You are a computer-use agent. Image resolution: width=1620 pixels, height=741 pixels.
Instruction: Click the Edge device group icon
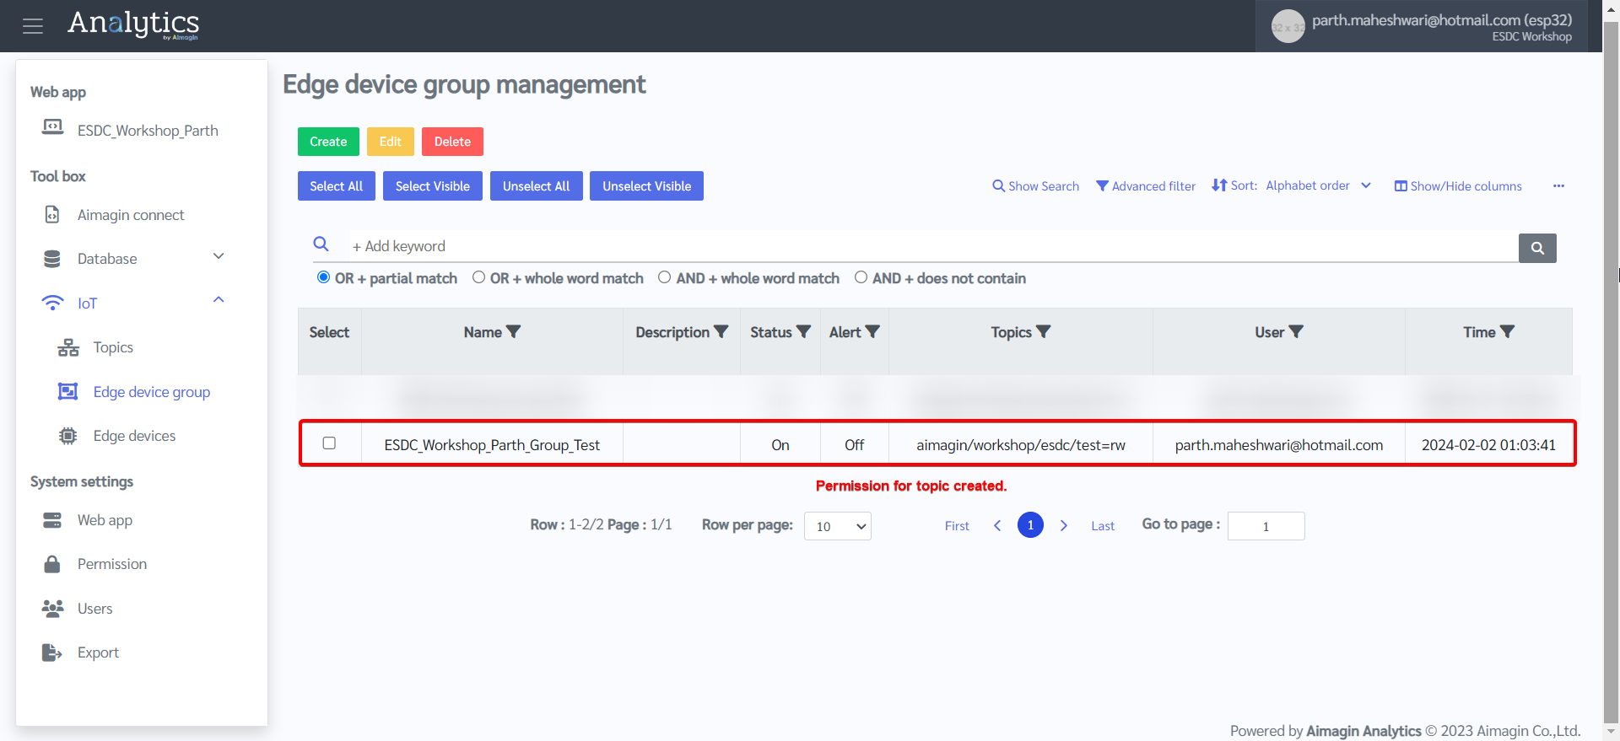tap(68, 391)
